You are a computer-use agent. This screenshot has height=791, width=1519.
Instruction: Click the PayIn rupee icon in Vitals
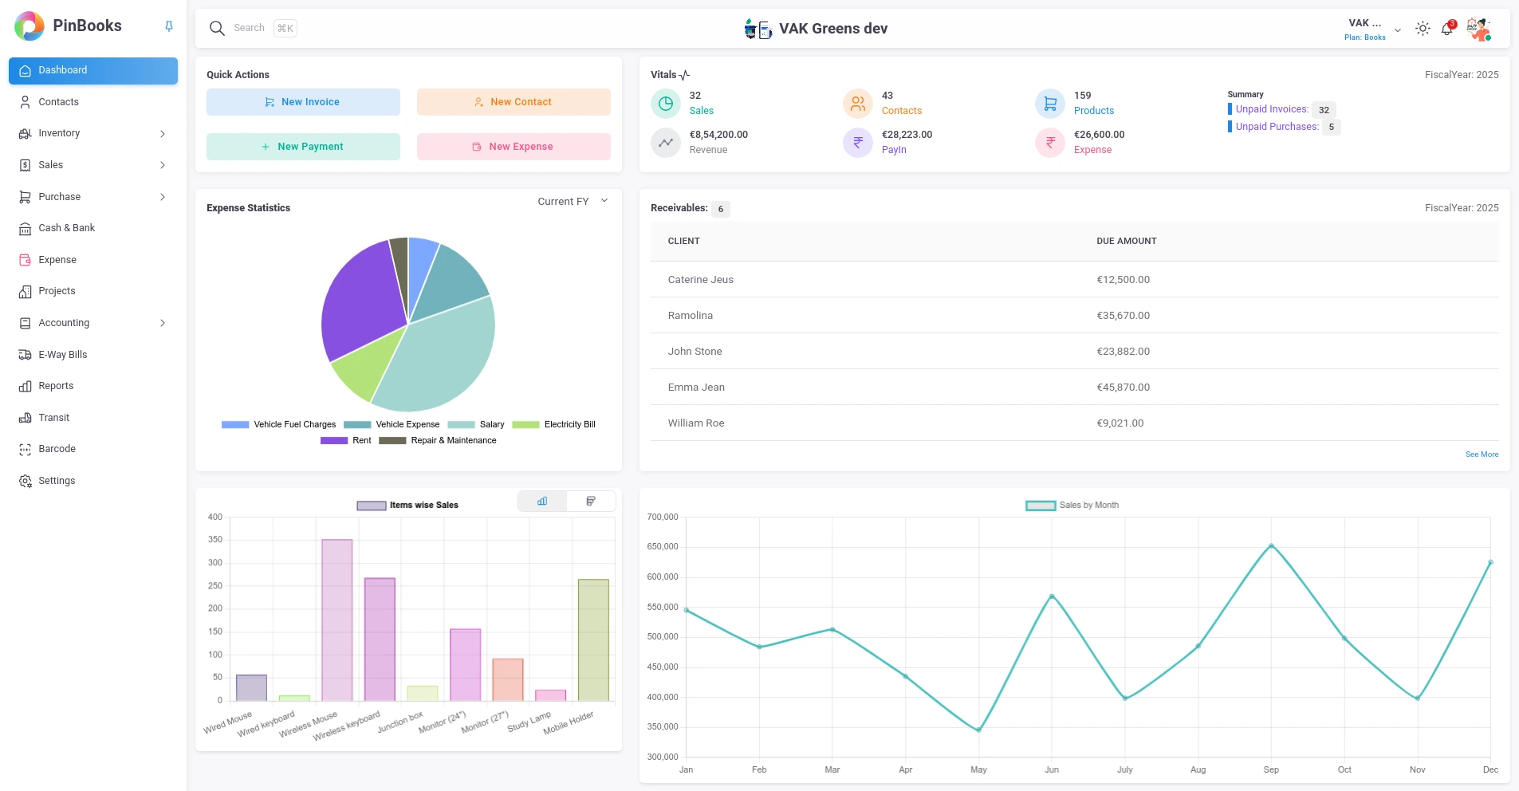tap(858, 143)
